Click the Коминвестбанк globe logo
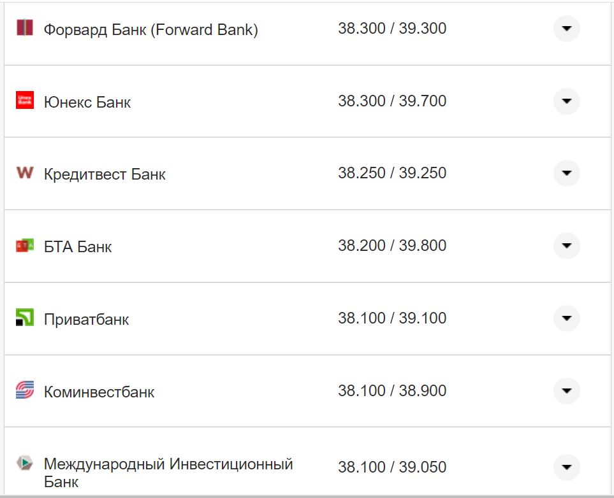This screenshot has height=498, width=614. pos(26,390)
